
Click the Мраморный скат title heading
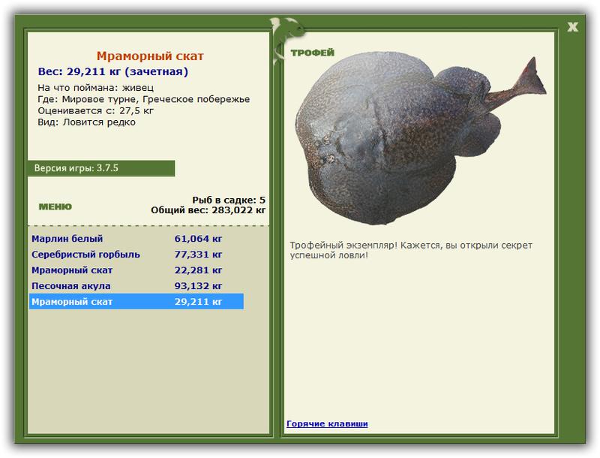[x=150, y=56]
